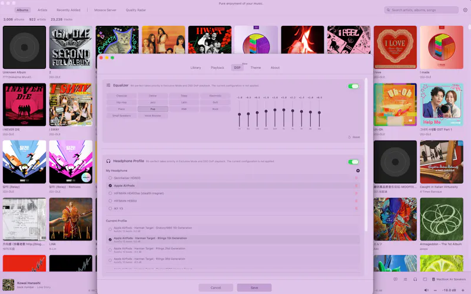The image size is (471, 294).
Task: Click the Equalizer sliders icon
Action: tap(108, 85)
